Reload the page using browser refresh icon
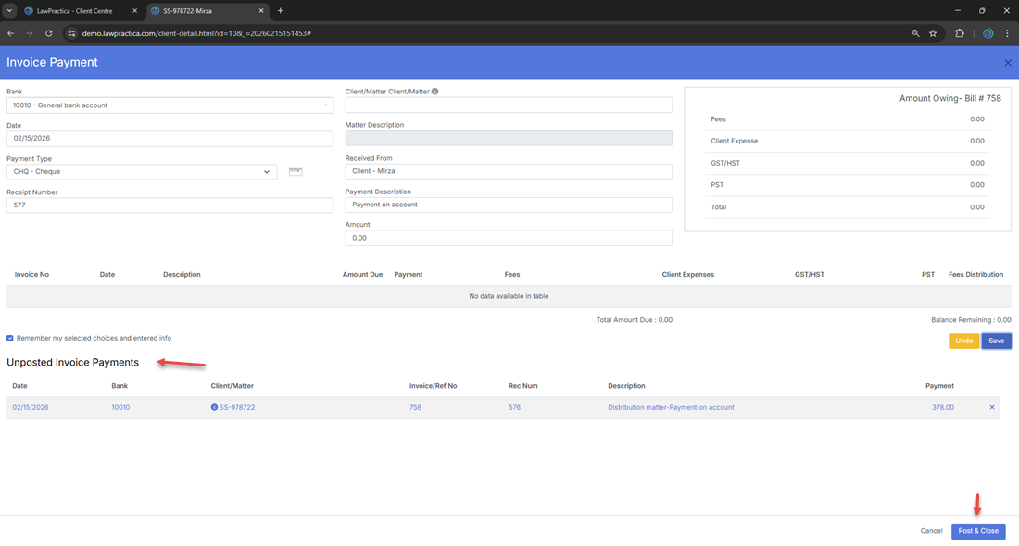 coord(49,33)
